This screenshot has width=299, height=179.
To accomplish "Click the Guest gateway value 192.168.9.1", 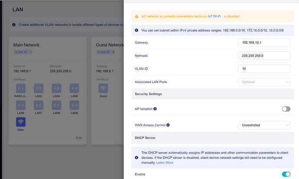I will pyautogui.click(x=104, y=71).
